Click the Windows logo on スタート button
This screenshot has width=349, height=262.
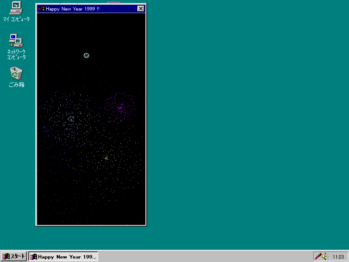(x=6, y=256)
